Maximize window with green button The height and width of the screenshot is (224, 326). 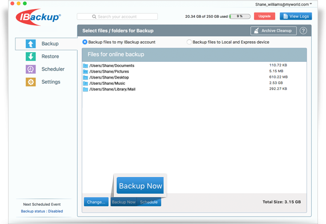pos(25,3)
